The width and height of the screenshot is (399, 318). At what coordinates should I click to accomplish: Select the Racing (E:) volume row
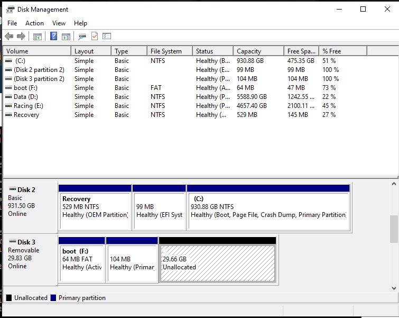pyautogui.click(x=185, y=106)
